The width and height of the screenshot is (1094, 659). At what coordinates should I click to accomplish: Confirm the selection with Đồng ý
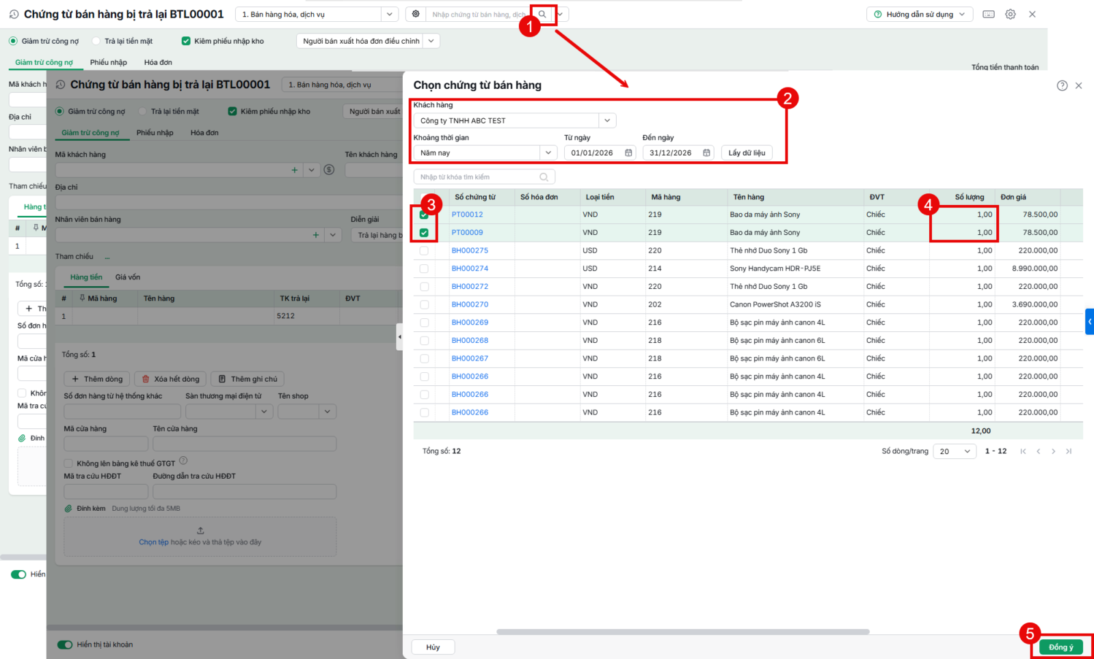pyautogui.click(x=1061, y=647)
